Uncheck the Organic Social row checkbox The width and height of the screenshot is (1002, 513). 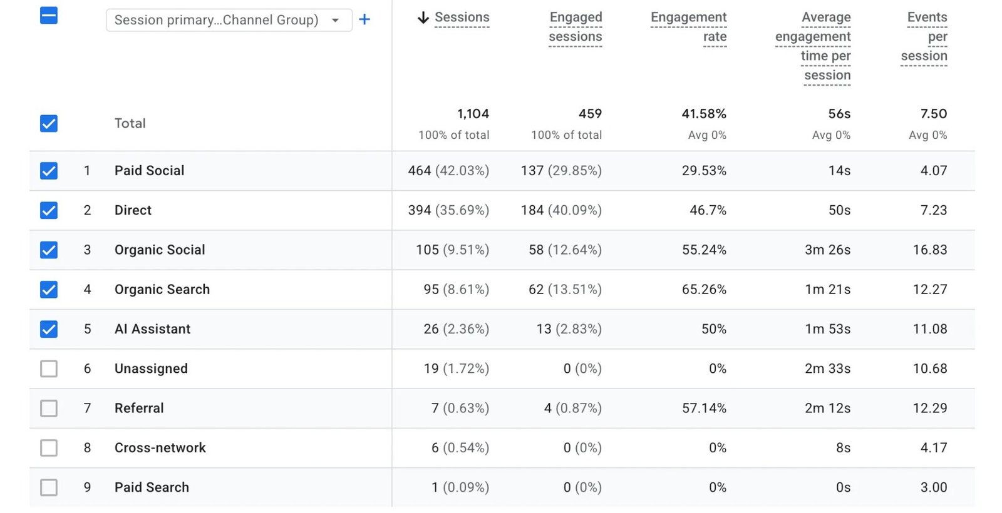(49, 250)
